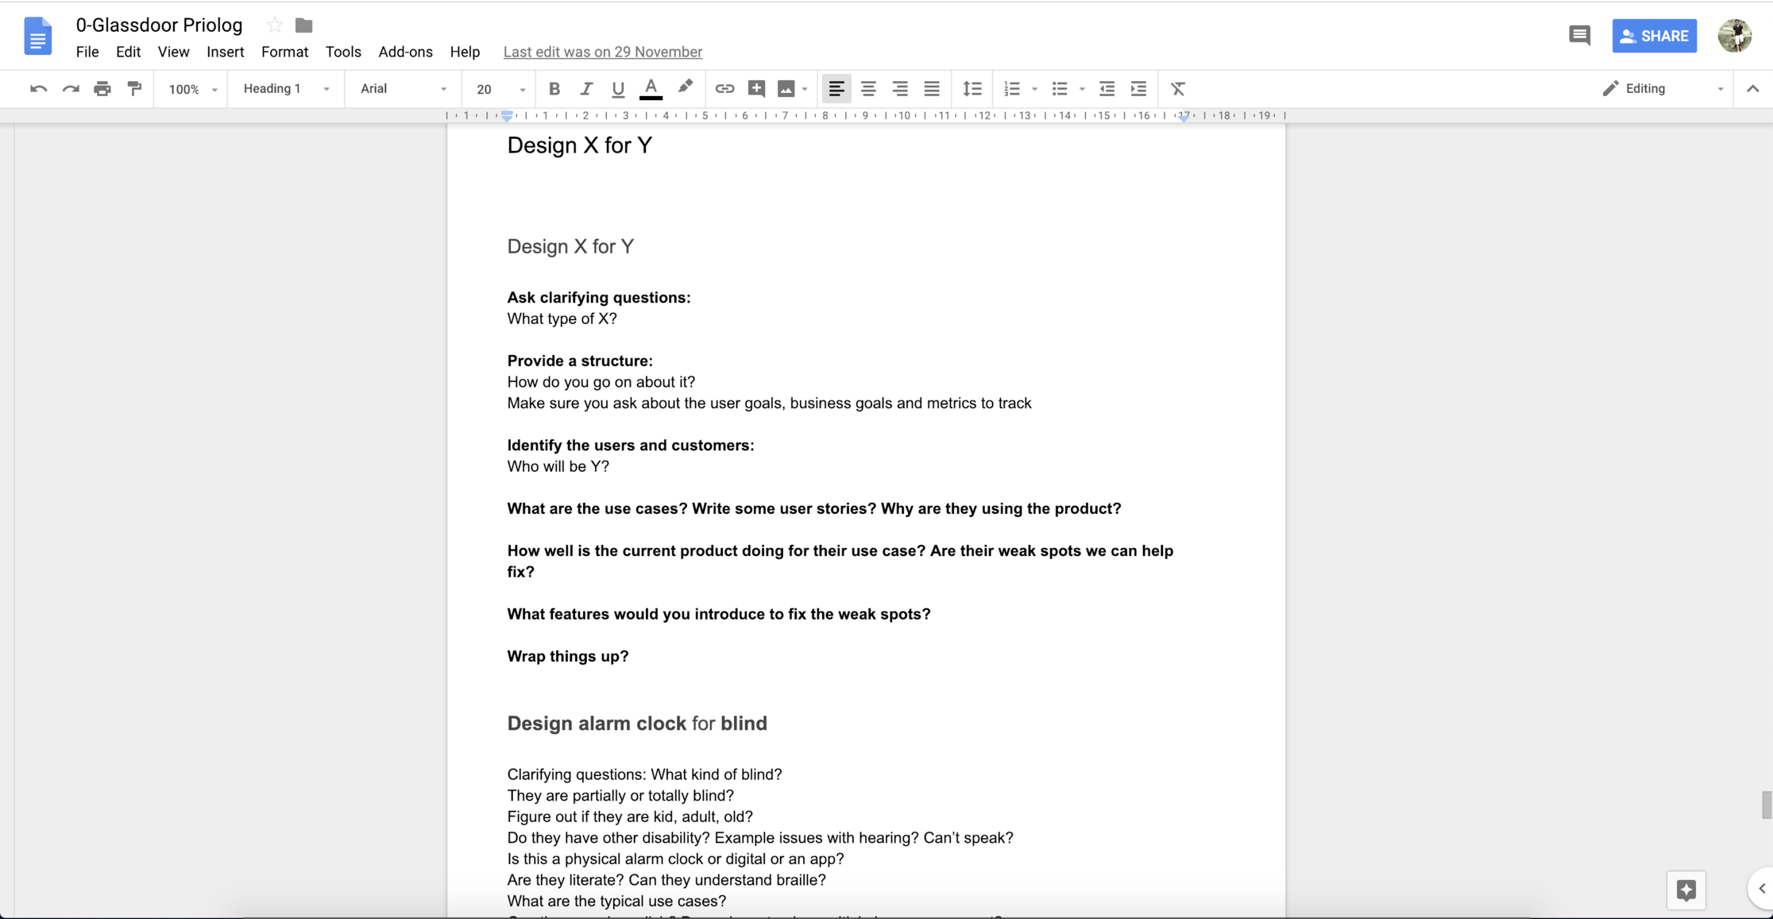1773x919 pixels.
Task: Open the Add-ons menu
Action: point(405,52)
